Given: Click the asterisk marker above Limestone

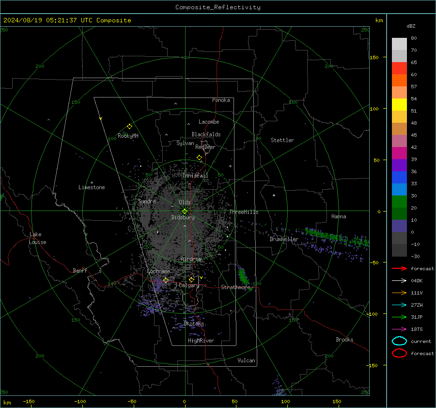Looking at the screenshot, I should point(92,183).
